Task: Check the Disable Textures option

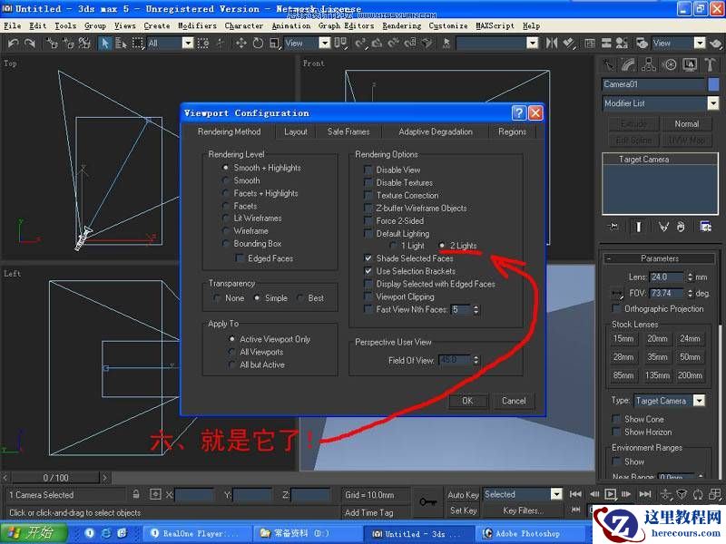Action: coord(368,183)
